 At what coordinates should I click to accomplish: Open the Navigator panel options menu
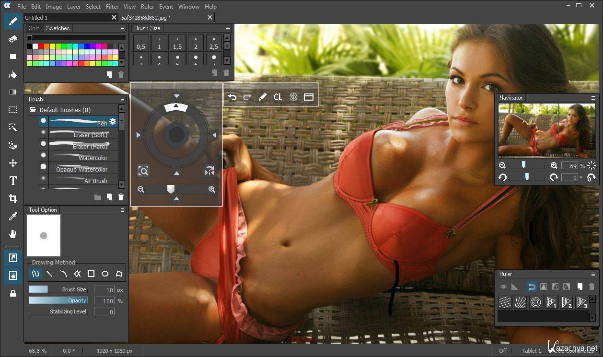point(593,98)
